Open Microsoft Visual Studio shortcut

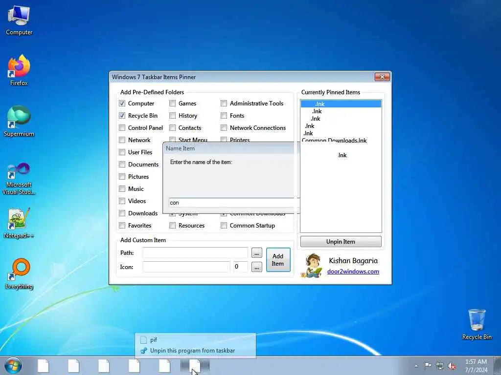pyautogui.click(x=19, y=179)
